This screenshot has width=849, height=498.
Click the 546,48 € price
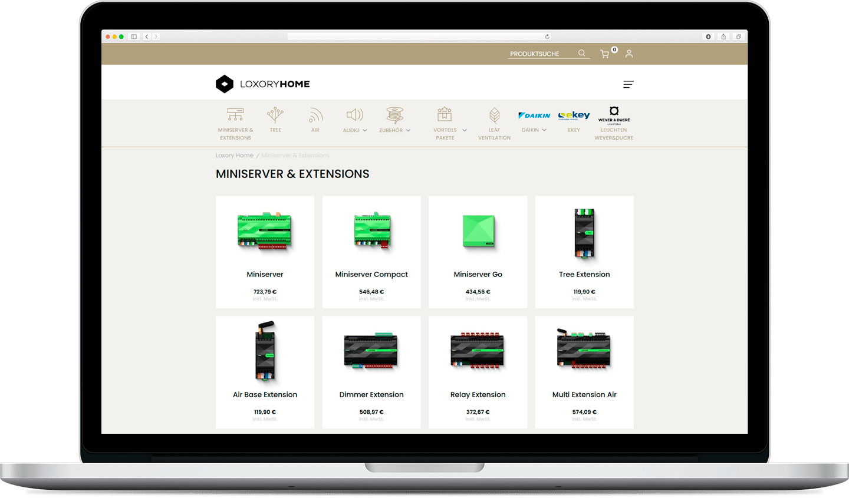point(371,292)
